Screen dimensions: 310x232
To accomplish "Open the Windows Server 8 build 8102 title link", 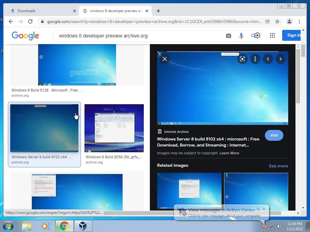I will pyautogui.click(x=208, y=142).
